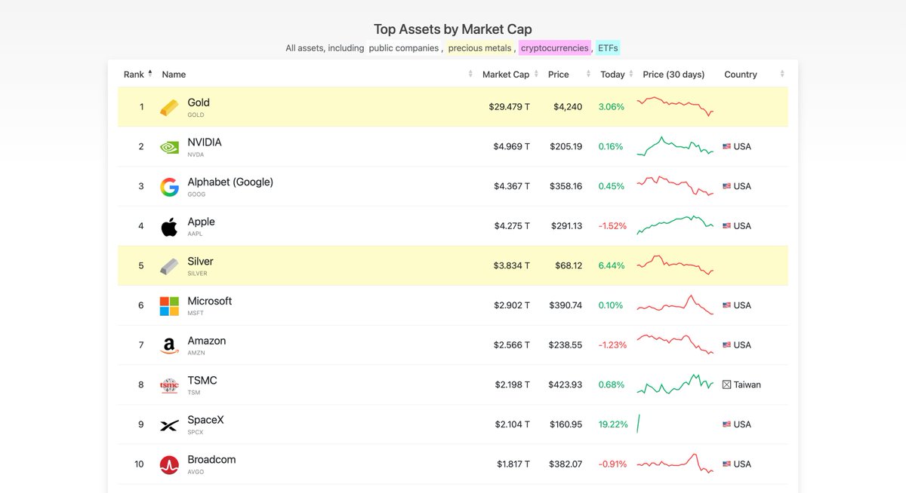Open TSMC 30-day price chart
This screenshot has height=493, width=906.
675,384
